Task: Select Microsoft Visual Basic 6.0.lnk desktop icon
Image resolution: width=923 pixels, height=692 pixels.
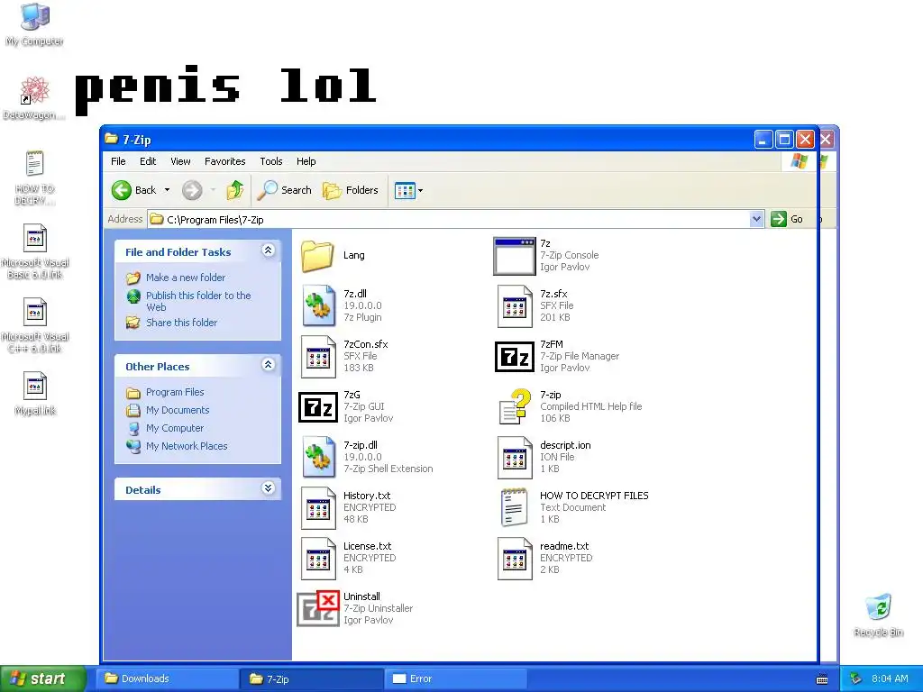Action: point(35,251)
